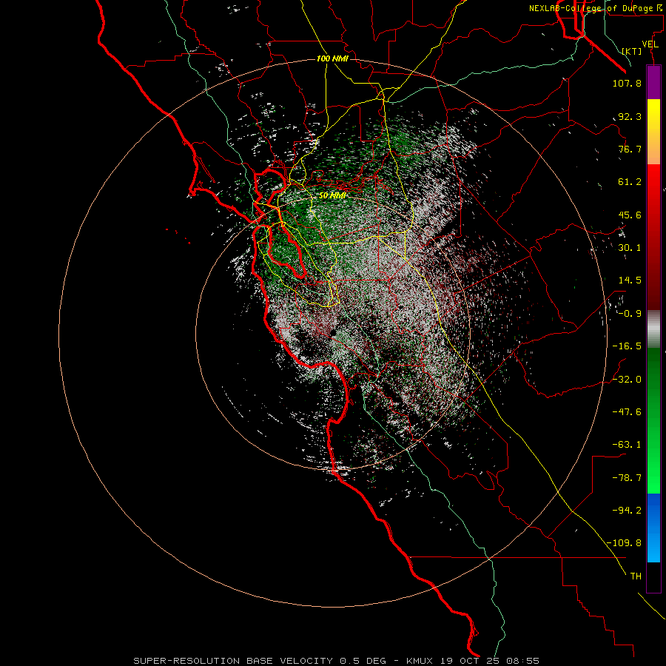Click the purple segment of the color bar
This screenshot has width=666, height=666.
tap(653, 82)
